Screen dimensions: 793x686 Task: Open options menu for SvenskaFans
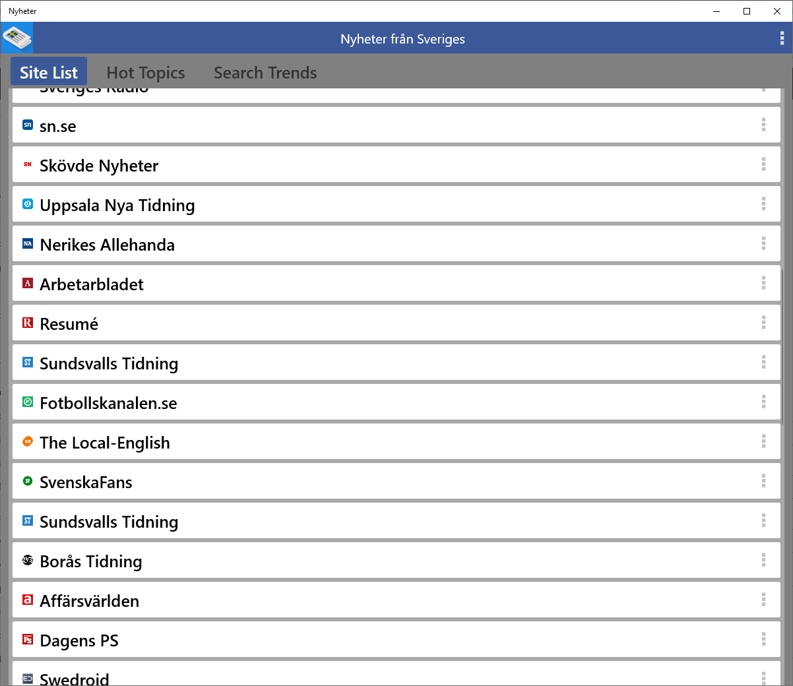coord(763,481)
